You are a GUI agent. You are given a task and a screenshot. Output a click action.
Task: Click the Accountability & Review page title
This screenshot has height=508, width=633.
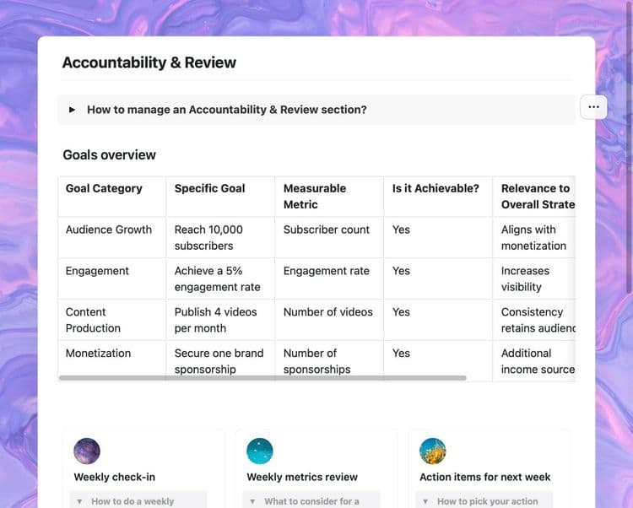[x=149, y=62]
